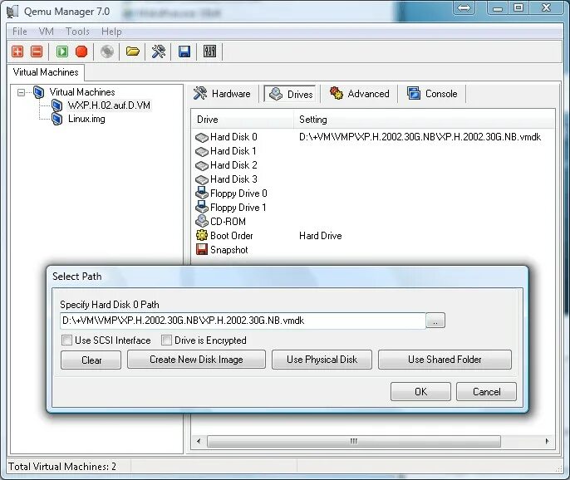Click the Clear button

click(91, 360)
